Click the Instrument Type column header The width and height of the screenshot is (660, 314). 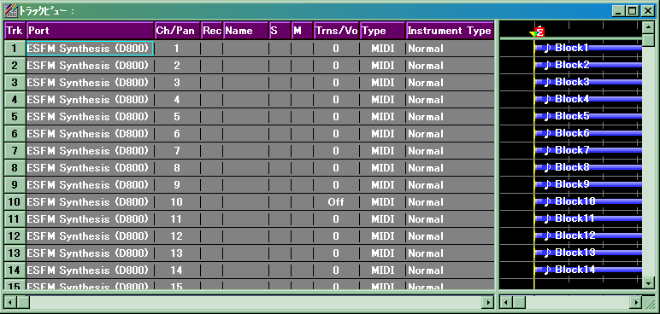pyautogui.click(x=450, y=31)
